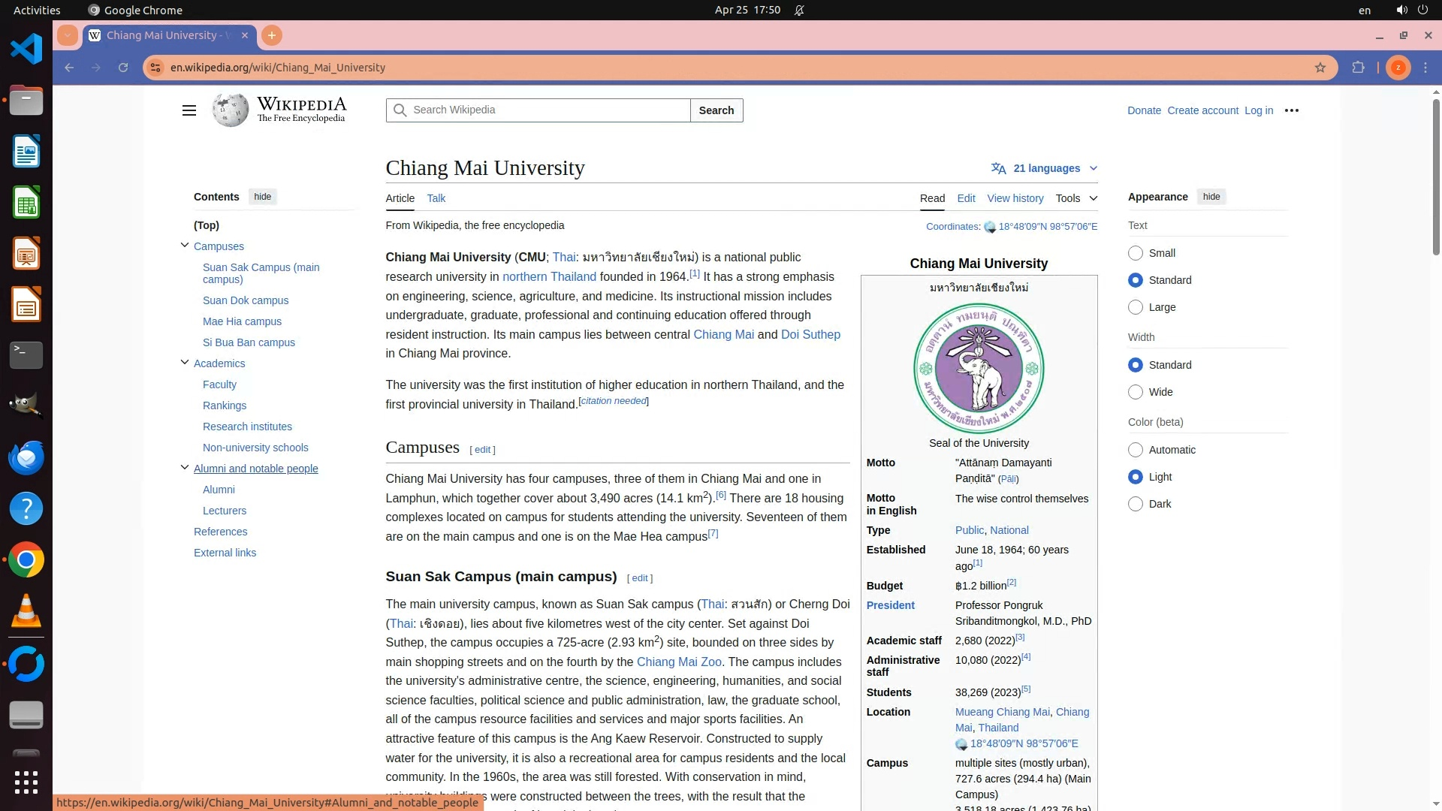Click the University seal image
This screenshot has height=811, width=1442.
coord(979,368)
